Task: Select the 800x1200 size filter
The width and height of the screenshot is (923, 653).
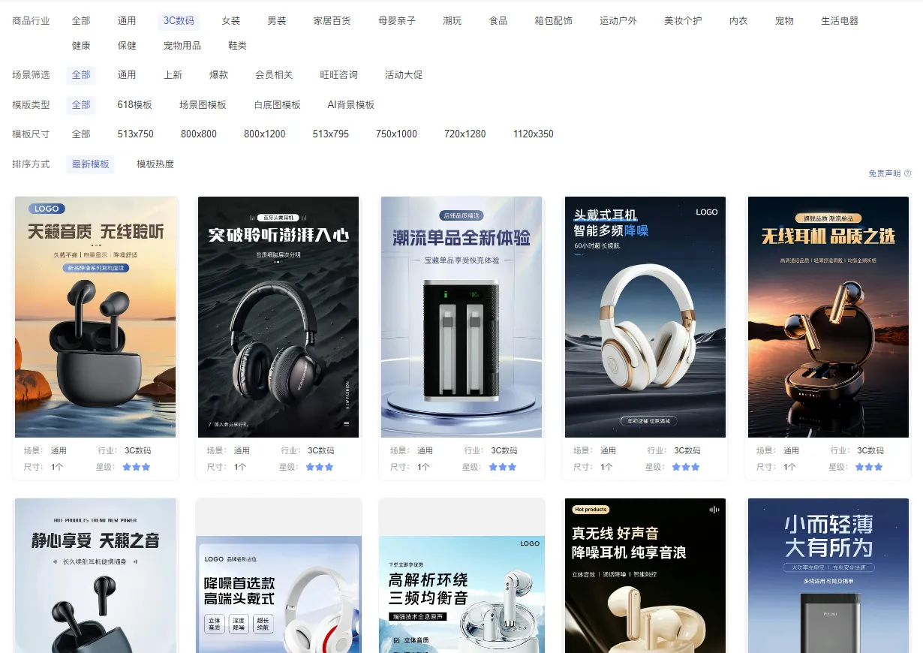Action: 265,134
